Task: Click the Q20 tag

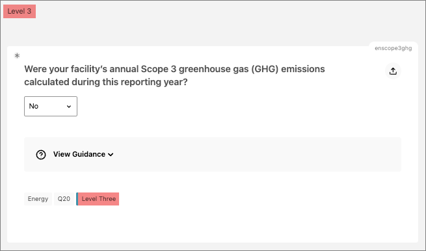Action: point(64,199)
